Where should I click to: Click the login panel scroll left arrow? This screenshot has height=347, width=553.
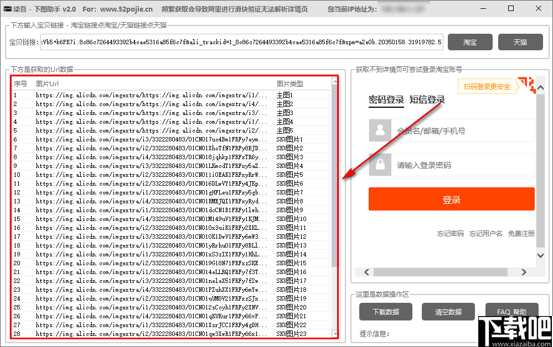[x=367, y=272]
